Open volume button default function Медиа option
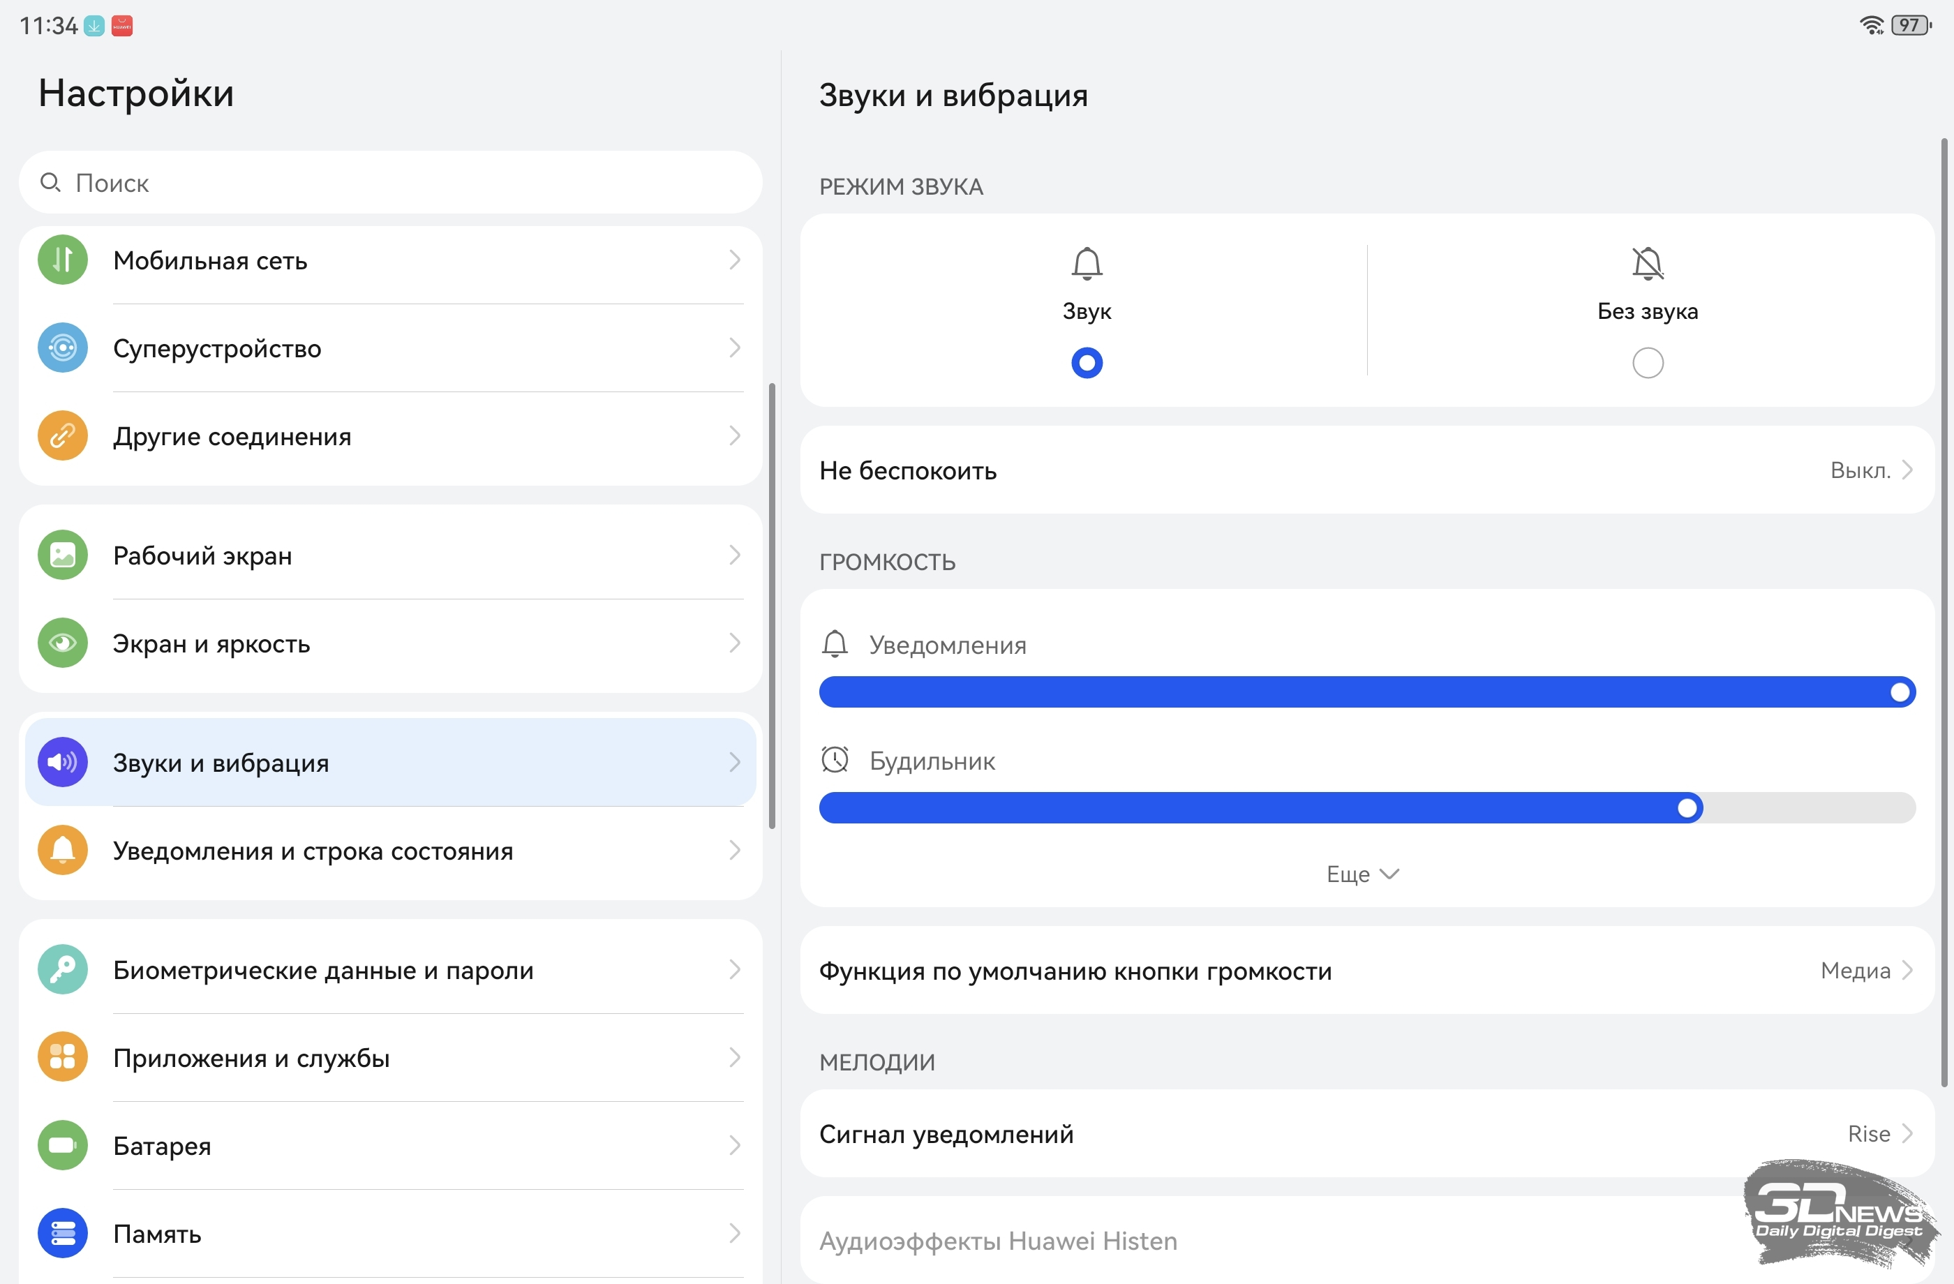Screen dimensions: 1954x1284 (x=1367, y=971)
